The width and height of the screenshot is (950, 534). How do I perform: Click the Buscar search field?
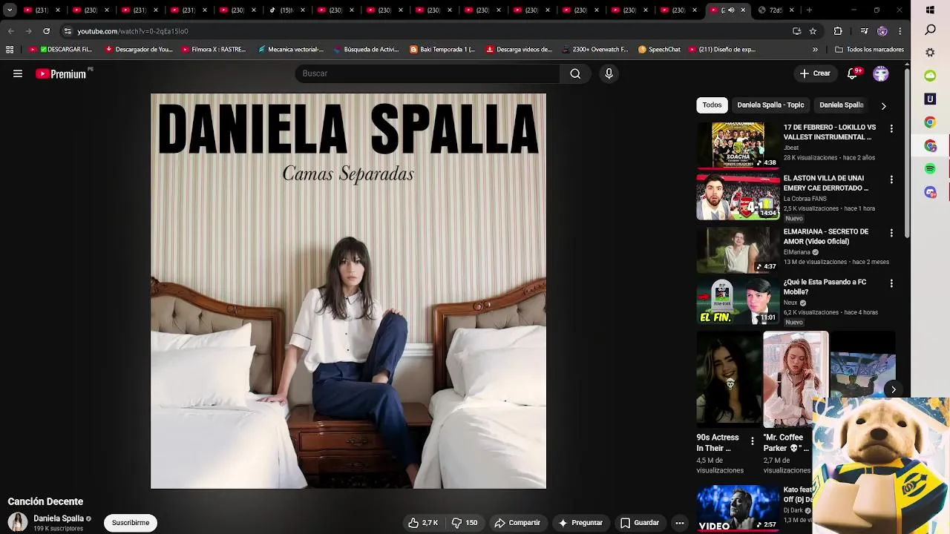pos(427,73)
